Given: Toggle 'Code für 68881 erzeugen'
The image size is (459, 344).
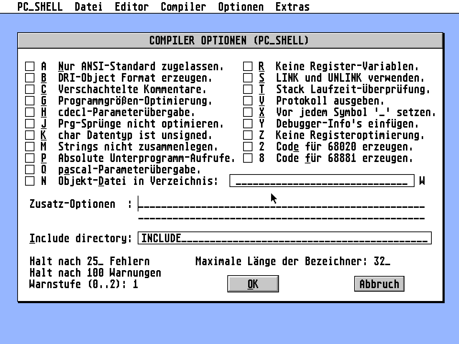Looking at the screenshot, I should click(x=248, y=158).
